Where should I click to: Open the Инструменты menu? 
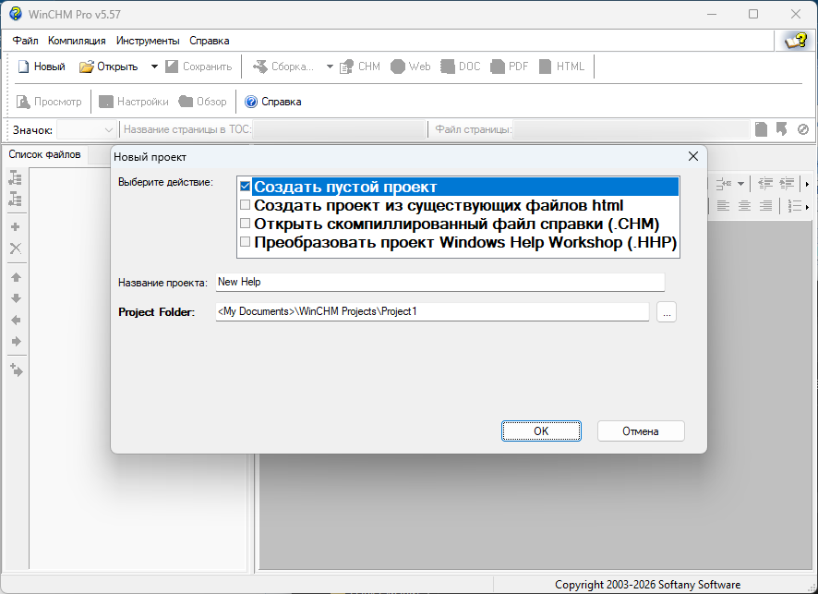pos(148,41)
